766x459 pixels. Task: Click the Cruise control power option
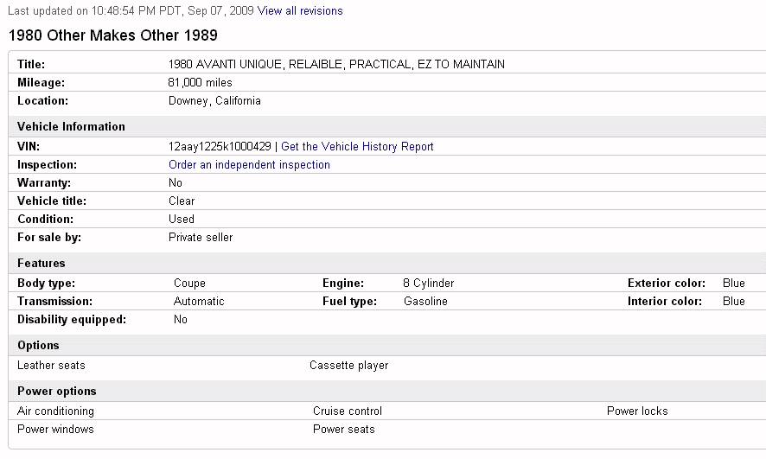point(348,411)
